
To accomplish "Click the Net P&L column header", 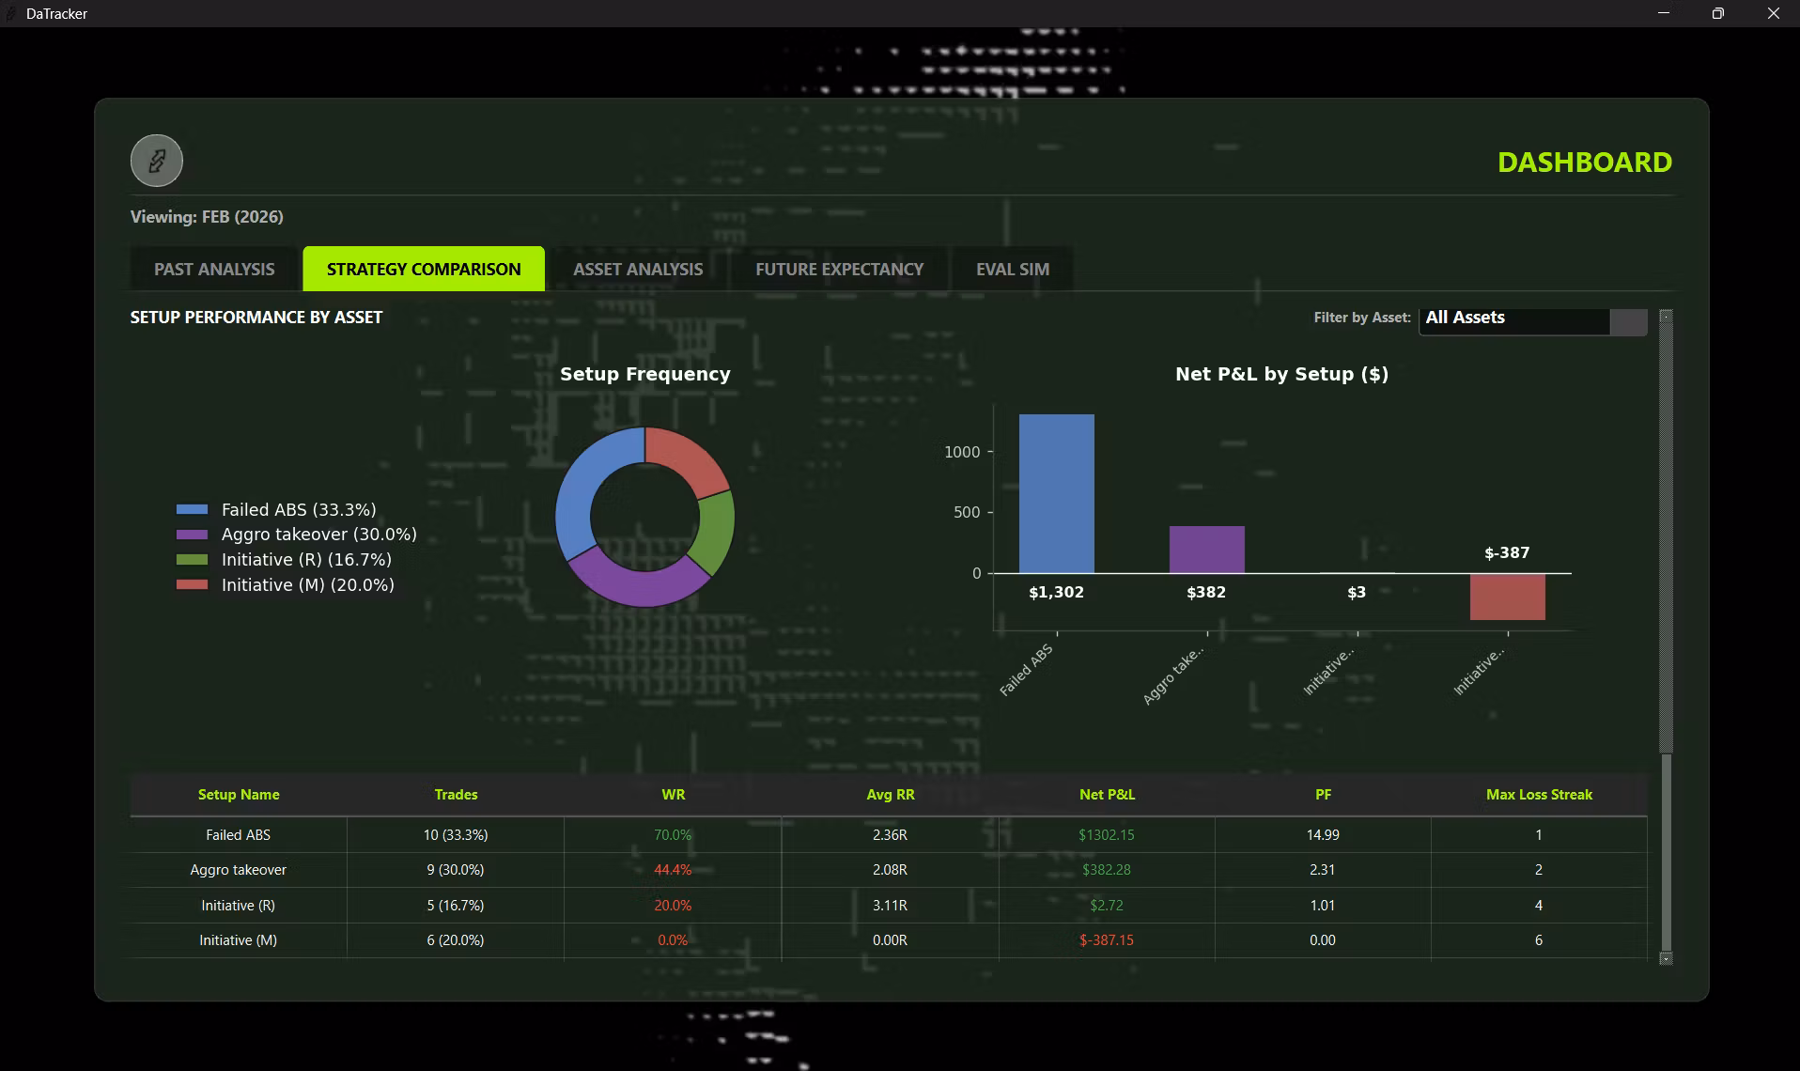I will pos(1107,795).
